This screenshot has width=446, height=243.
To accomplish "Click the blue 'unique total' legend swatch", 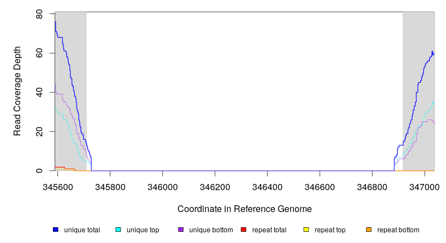I will point(56,229).
